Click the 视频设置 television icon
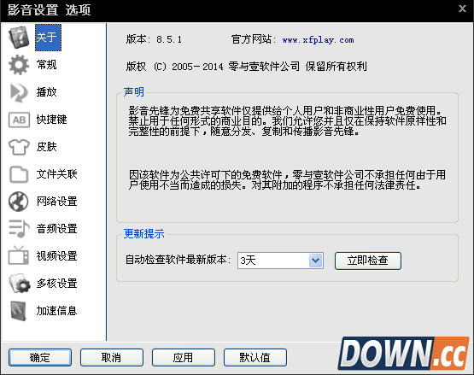Viewport: 474px width, 375px height. (19, 255)
